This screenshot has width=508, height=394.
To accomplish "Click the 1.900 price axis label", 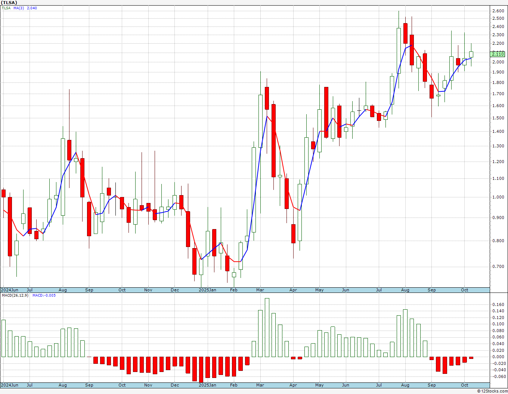I will coord(498,72).
